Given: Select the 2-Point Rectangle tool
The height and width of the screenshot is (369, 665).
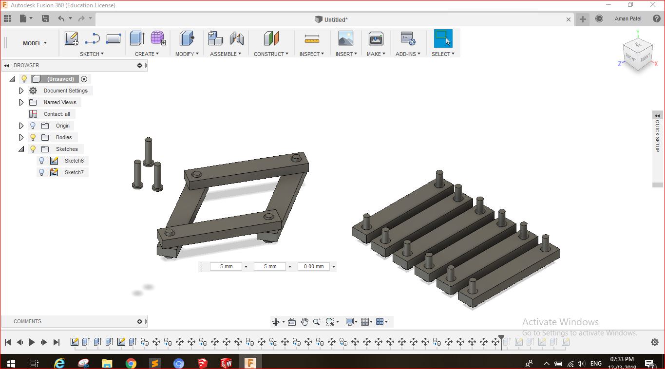Looking at the screenshot, I should click(114, 38).
